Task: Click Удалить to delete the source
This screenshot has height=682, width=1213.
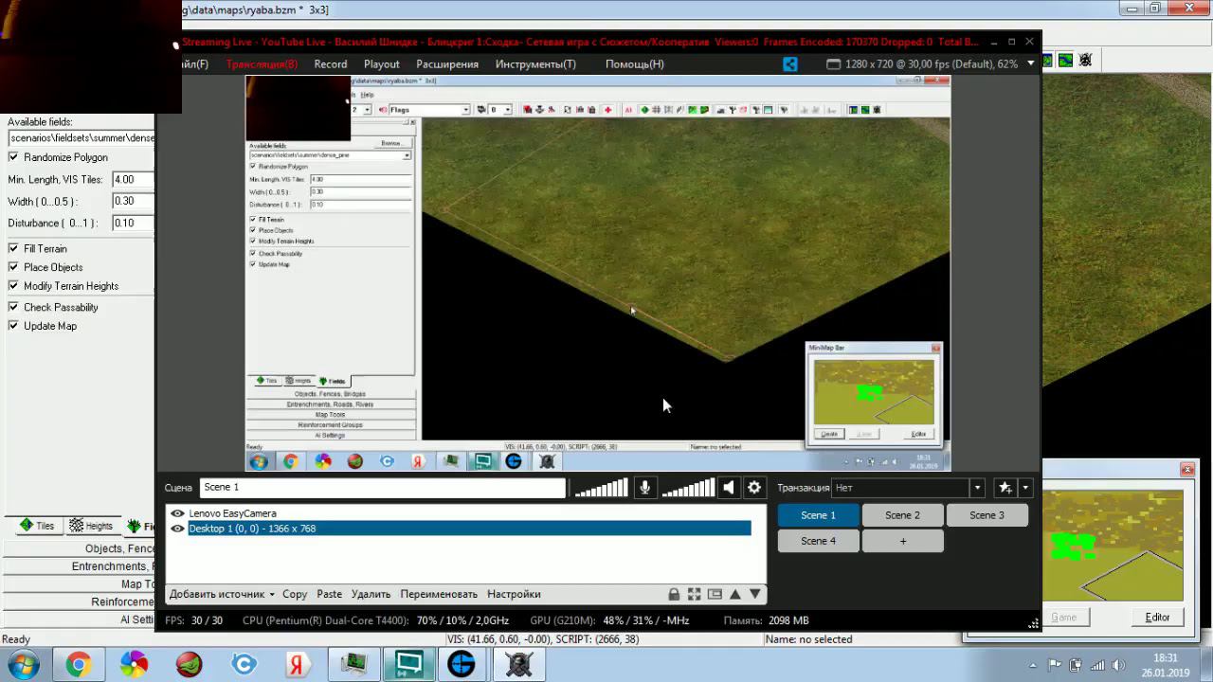Action: coord(371,594)
